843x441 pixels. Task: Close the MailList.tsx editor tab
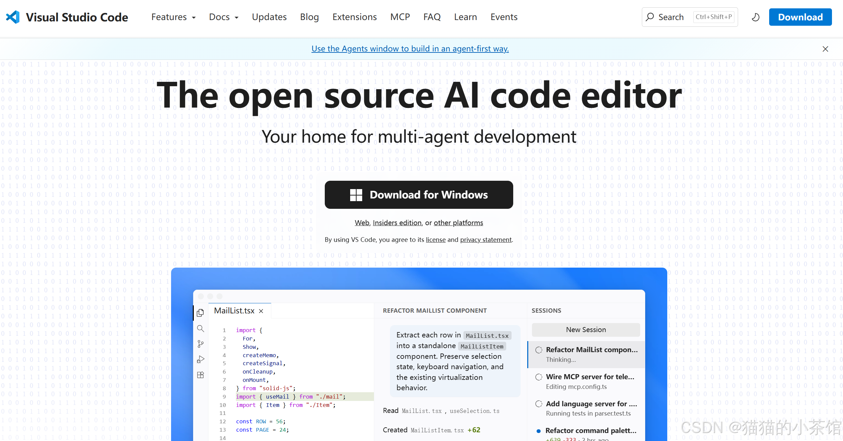point(261,311)
